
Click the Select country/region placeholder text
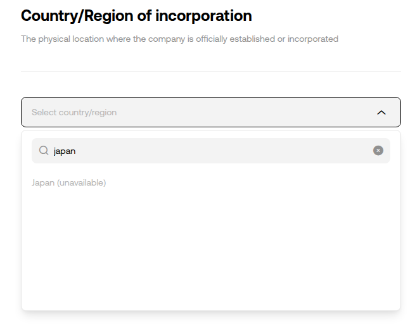click(74, 112)
